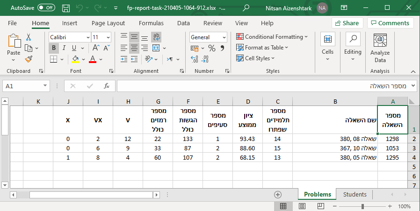Toggle the AutoSave switch
This screenshot has width=420, height=211.
(x=46, y=8)
